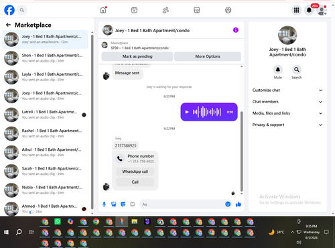Open Windows Start menu
Viewport: 335px width, 248px height.
[6, 233]
